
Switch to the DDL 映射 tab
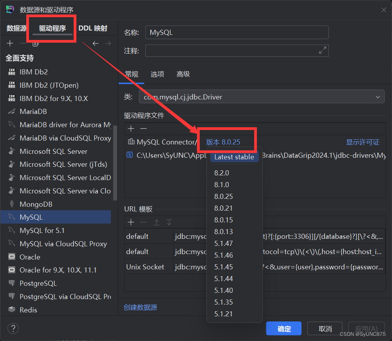point(93,28)
